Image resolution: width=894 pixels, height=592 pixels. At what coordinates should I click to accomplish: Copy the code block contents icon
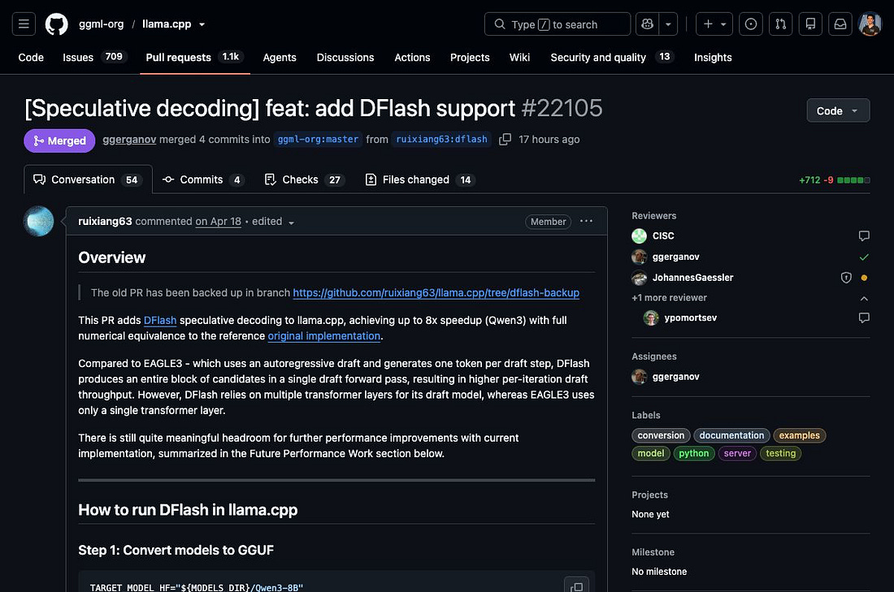[x=576, y=586]
